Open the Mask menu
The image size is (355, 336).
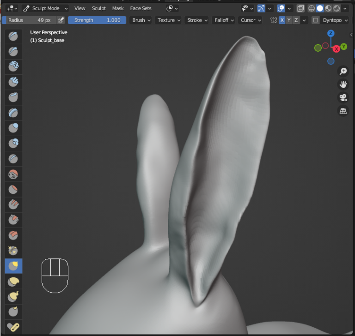point(118,8)
